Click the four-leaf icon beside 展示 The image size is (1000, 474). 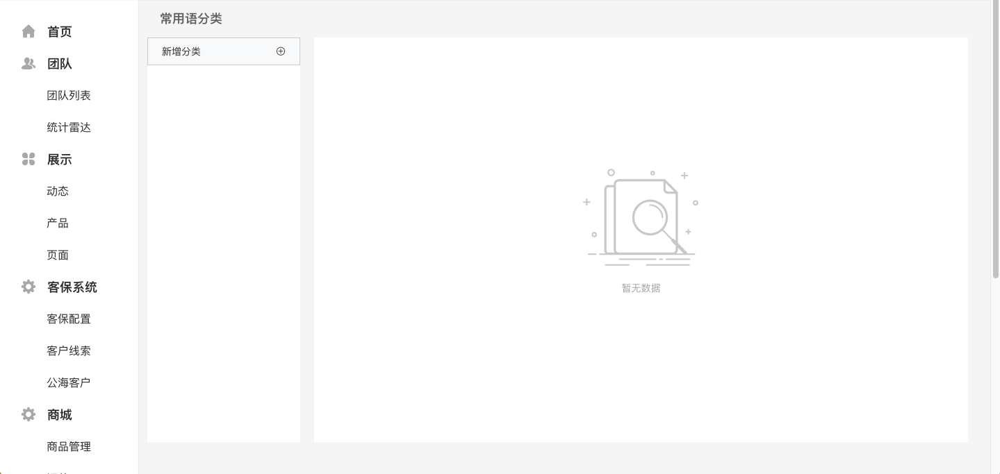pyautogui.click(x=28, y=160)
